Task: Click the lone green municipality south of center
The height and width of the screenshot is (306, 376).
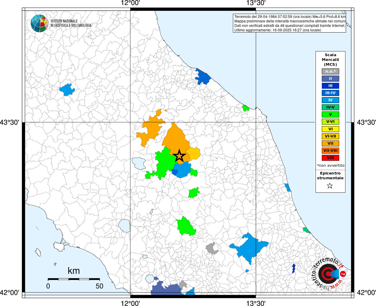Action: pyautogui.click(x=186, y=226)
